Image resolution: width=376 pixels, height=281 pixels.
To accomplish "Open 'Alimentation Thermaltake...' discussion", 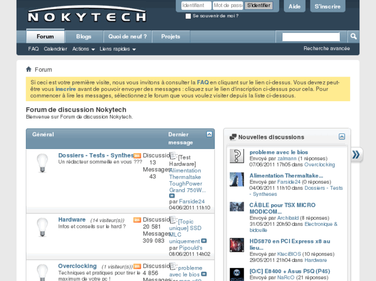I will click(286, 175).
